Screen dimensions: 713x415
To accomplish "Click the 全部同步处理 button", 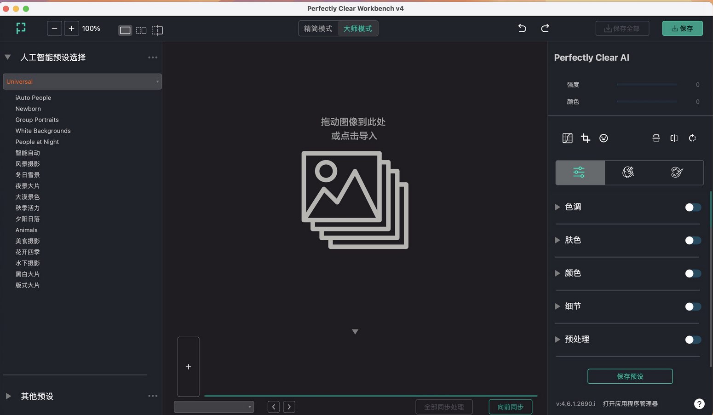I will coord(444,407).
